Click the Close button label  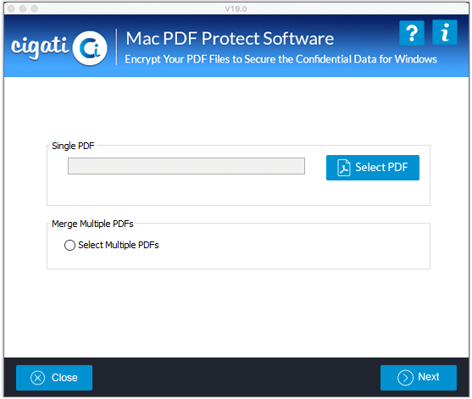pyautogui.click(x=64, y=378)
